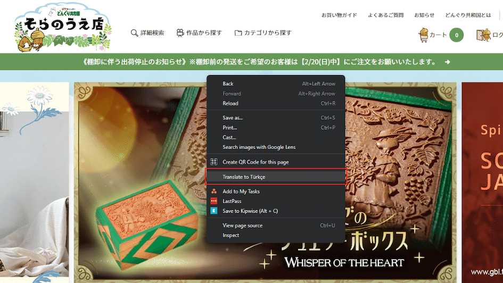This screenshot has height=283, width=503.
Task: Click the arrow icon on the green notice bar
Action: coord(448,62)
